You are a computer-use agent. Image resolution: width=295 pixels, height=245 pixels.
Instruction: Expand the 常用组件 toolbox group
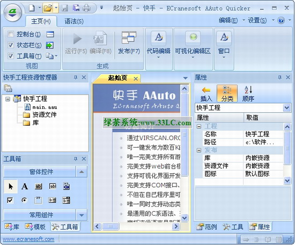82,215
